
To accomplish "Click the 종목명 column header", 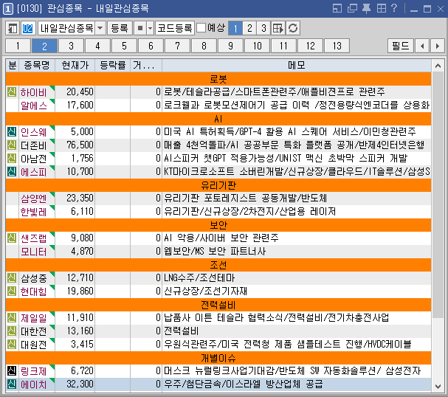I will click(37, 66).
